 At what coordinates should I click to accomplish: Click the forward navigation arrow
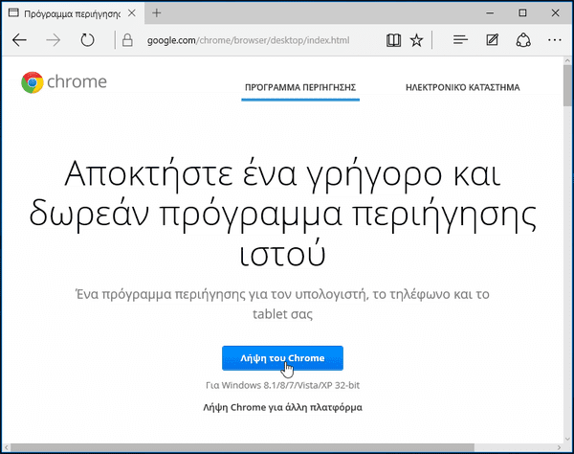(x=54, y=40)
